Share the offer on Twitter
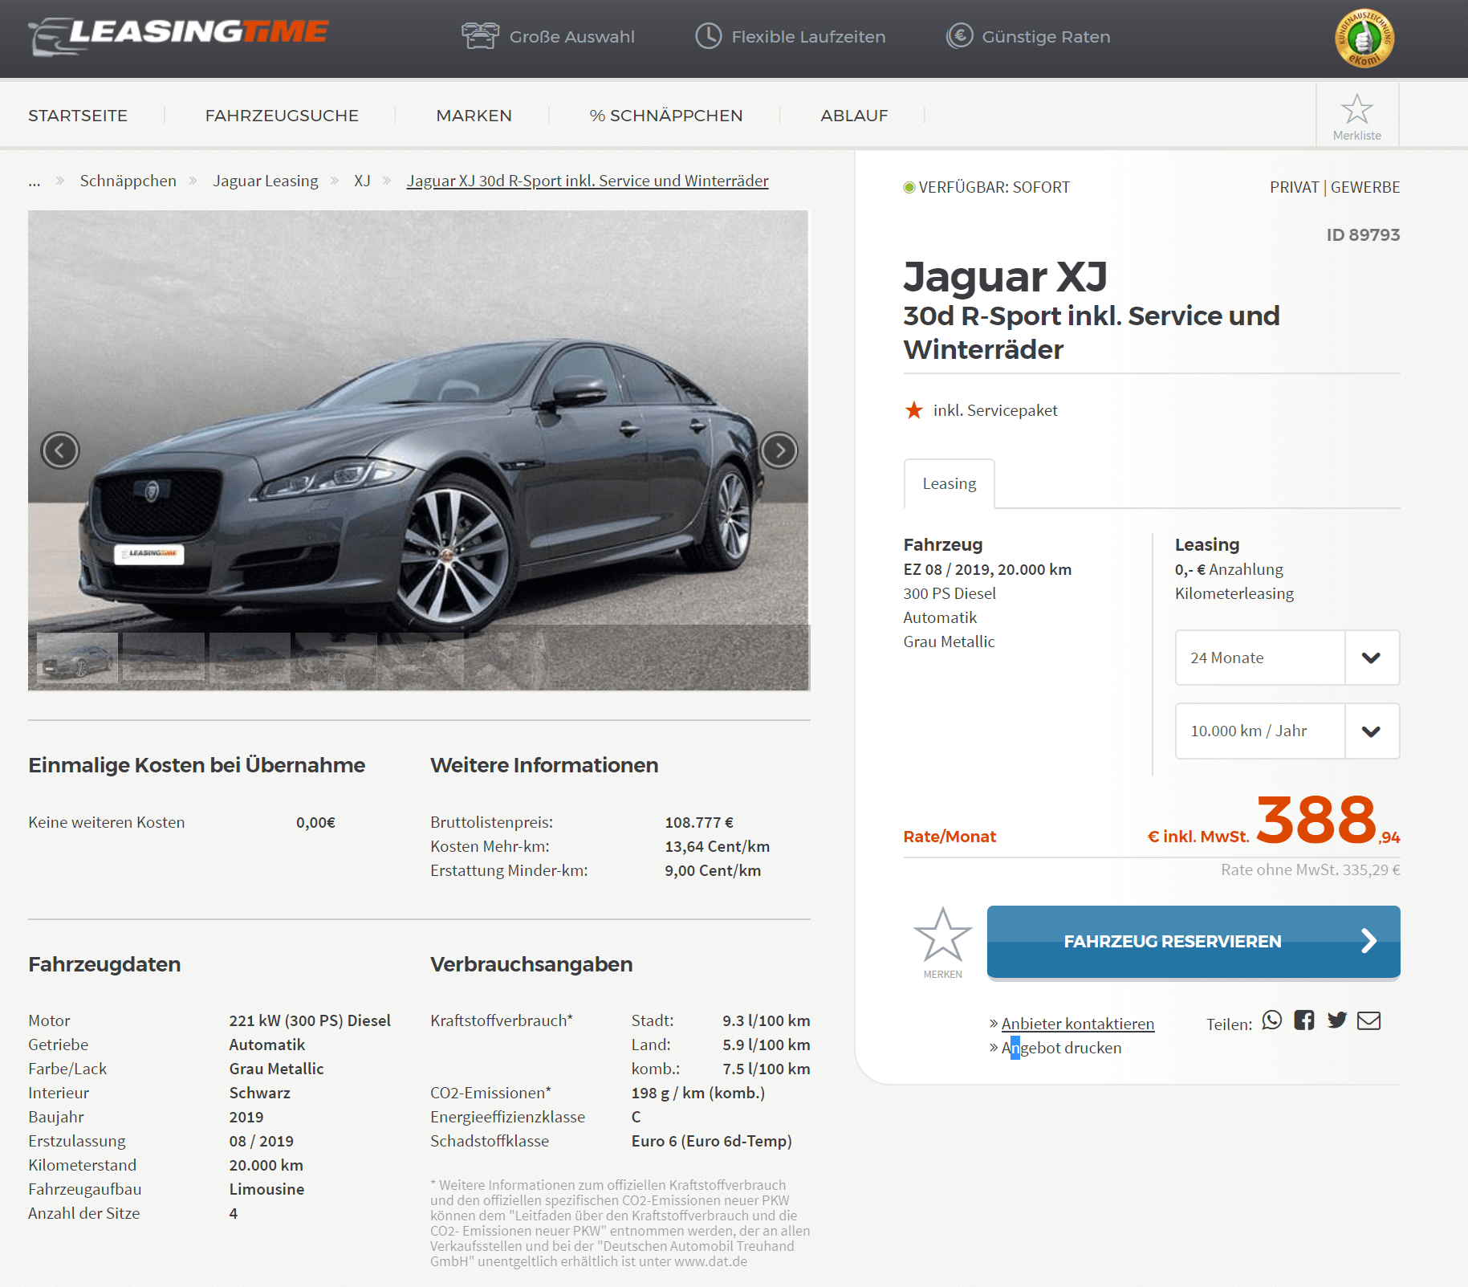Screen dimensions: 1468x1287 pos(1336,1020)
